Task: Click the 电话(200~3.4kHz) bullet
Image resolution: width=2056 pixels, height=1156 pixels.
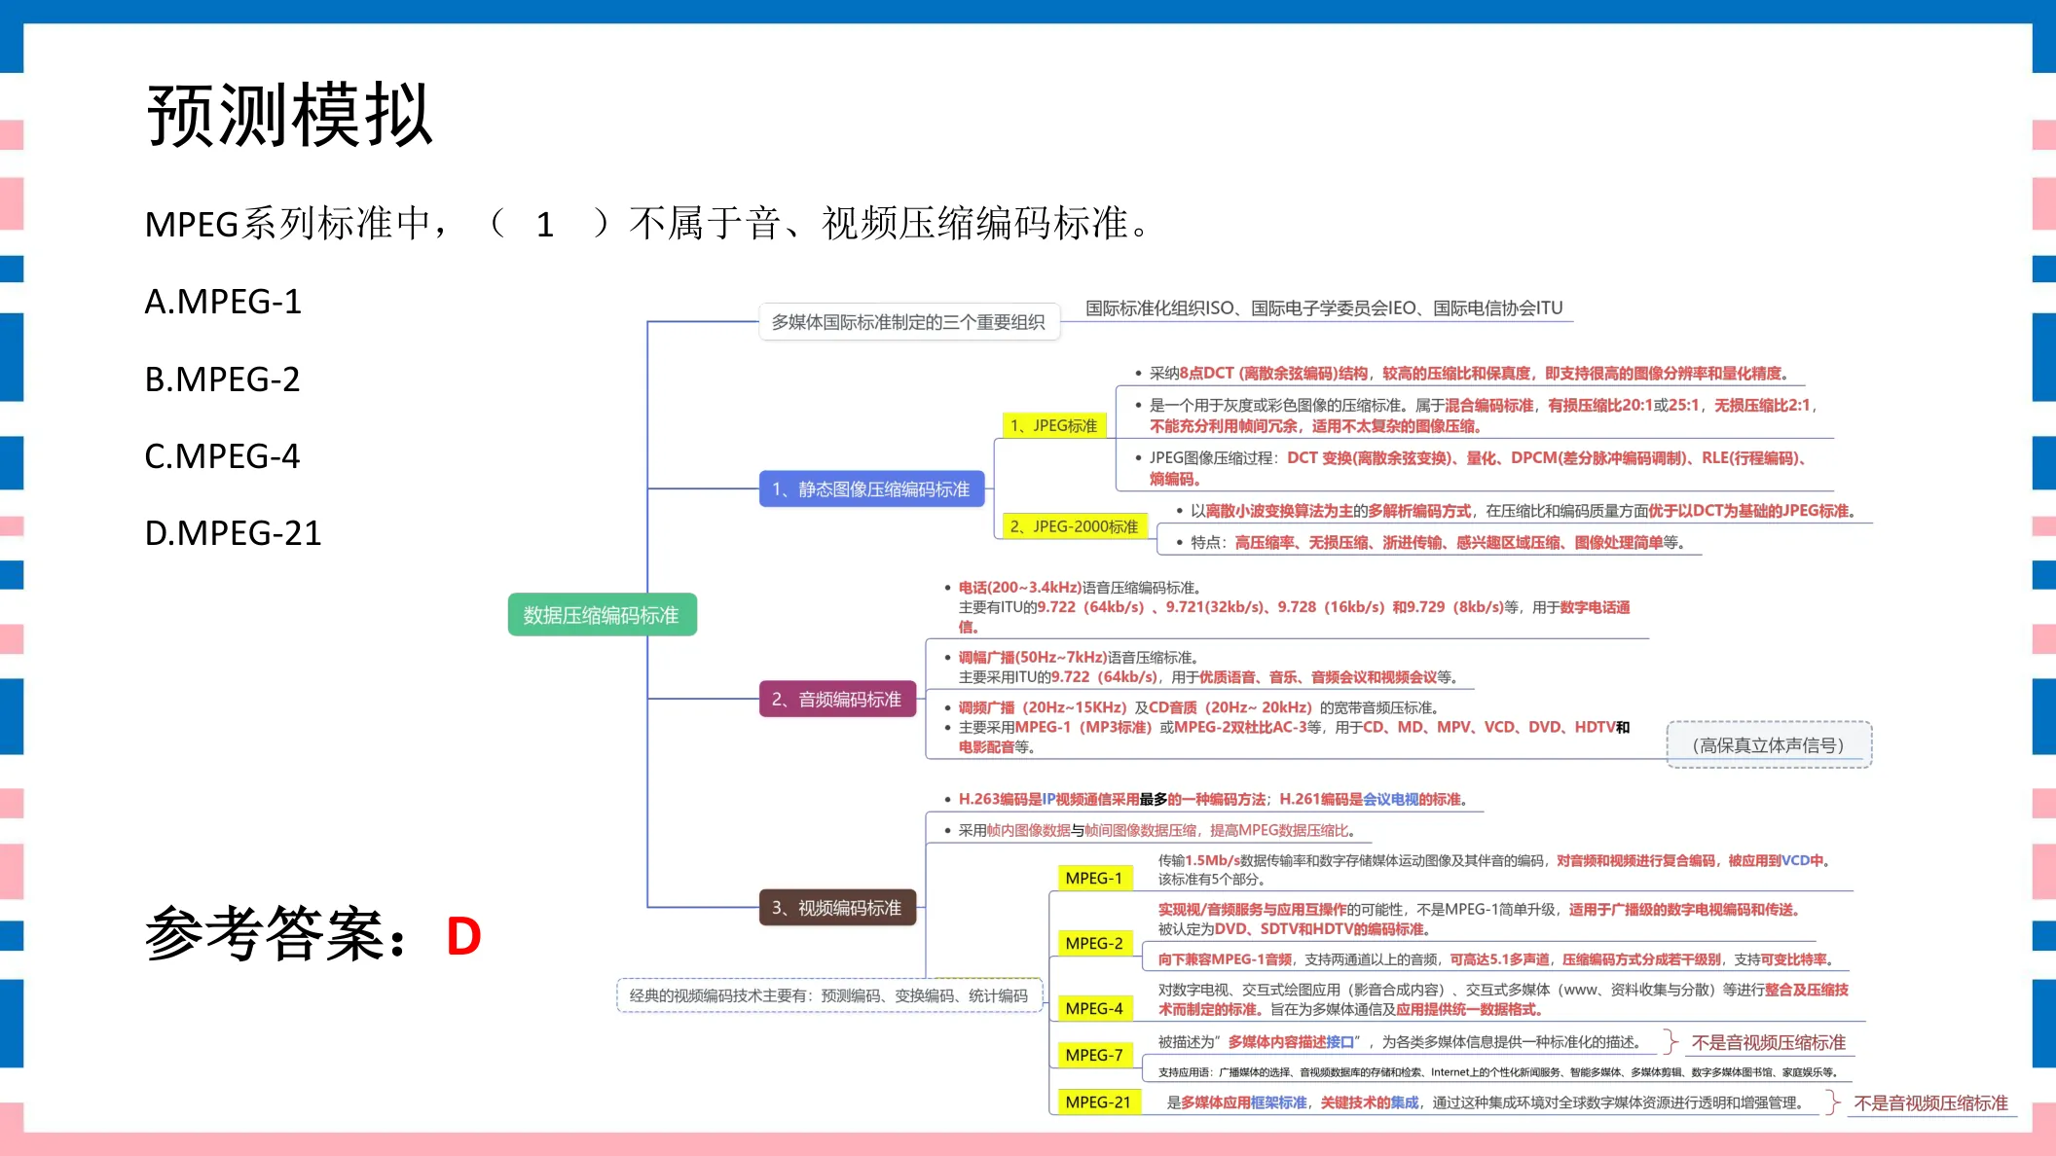Action: coord(1287,607)
